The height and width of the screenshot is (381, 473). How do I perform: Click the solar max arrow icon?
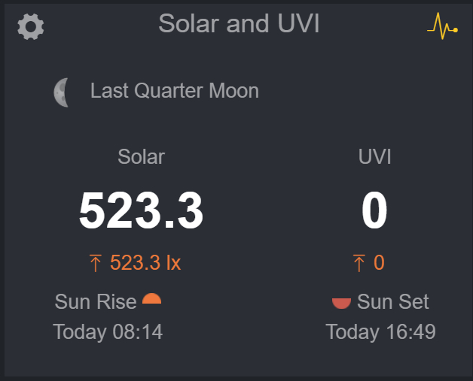(96, 263)
